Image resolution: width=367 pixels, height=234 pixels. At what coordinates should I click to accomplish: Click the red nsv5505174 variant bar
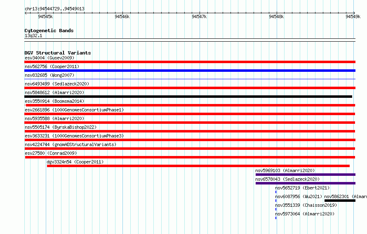[x=190, y=131]
